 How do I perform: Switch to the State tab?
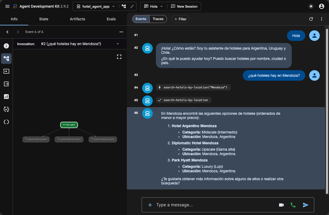pos(44,19)
